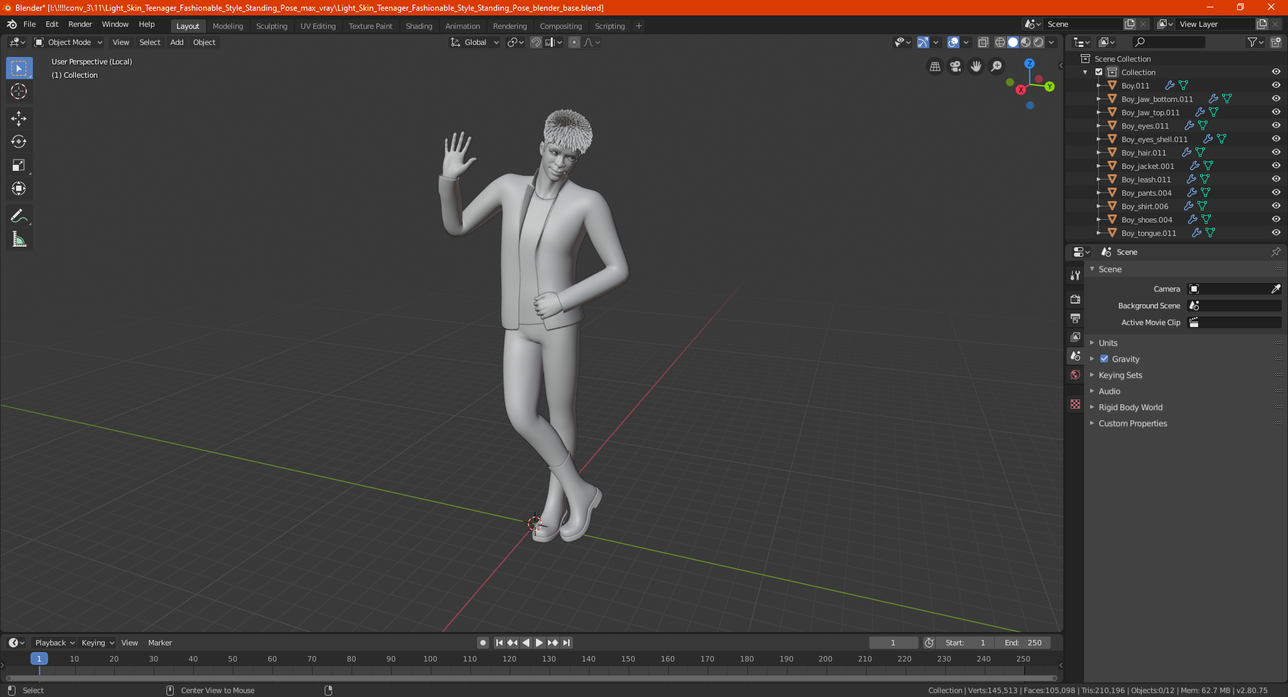Screen dimensions: 1288x697
Task: Click the pin icon in Properties header
Action: [1275, 252]
